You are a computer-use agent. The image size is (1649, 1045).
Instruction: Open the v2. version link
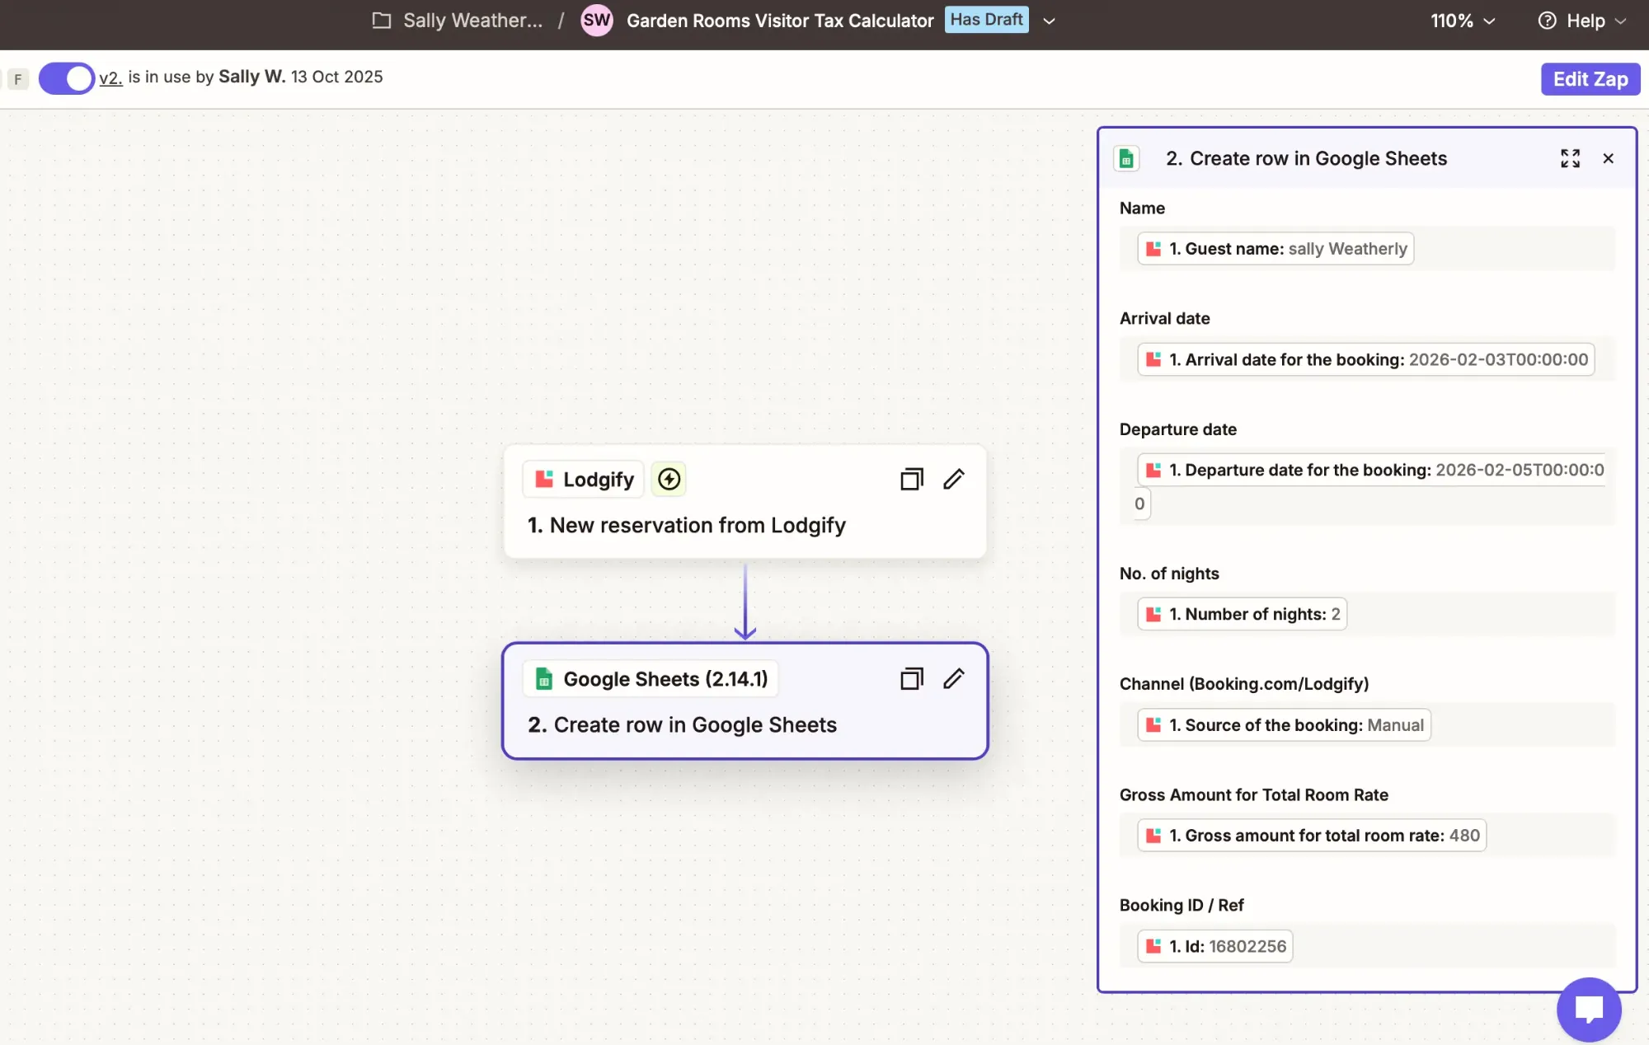[x=110, y=77]
